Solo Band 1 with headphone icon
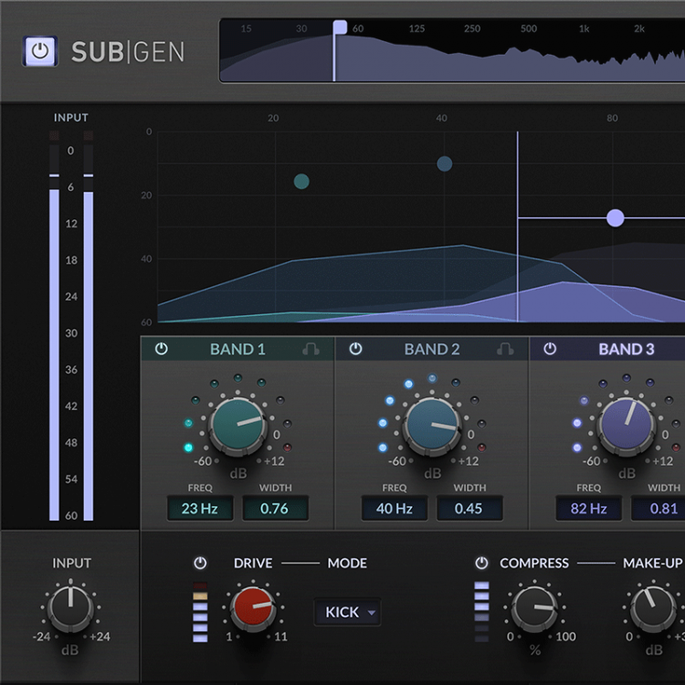 [311, 349]
